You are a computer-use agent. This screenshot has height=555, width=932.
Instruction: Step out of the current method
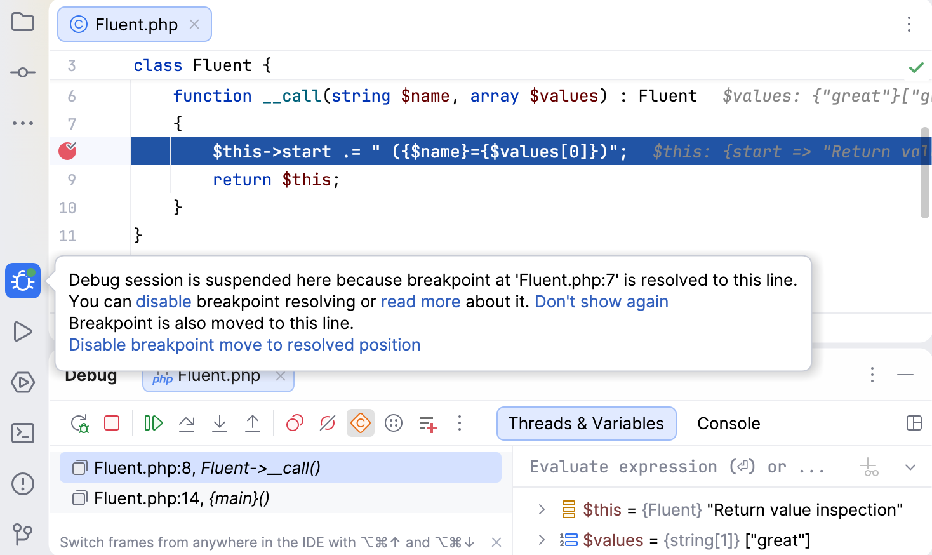pyautogui.click(x=253, y=424)
